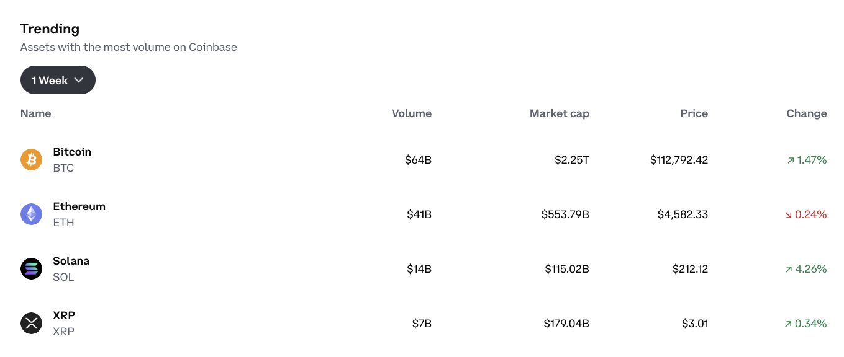Viewport: 844px width, 357px height.
Task: Click the Change column header
Action: 806,113
